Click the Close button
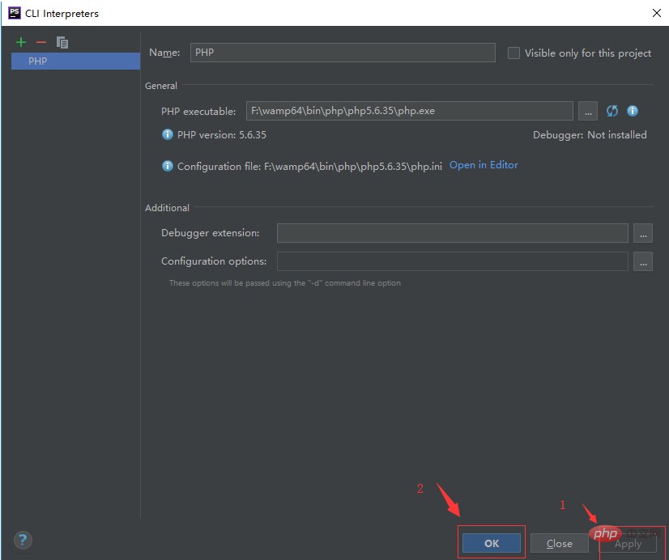The image size is (669, 560). coord(560,543)
